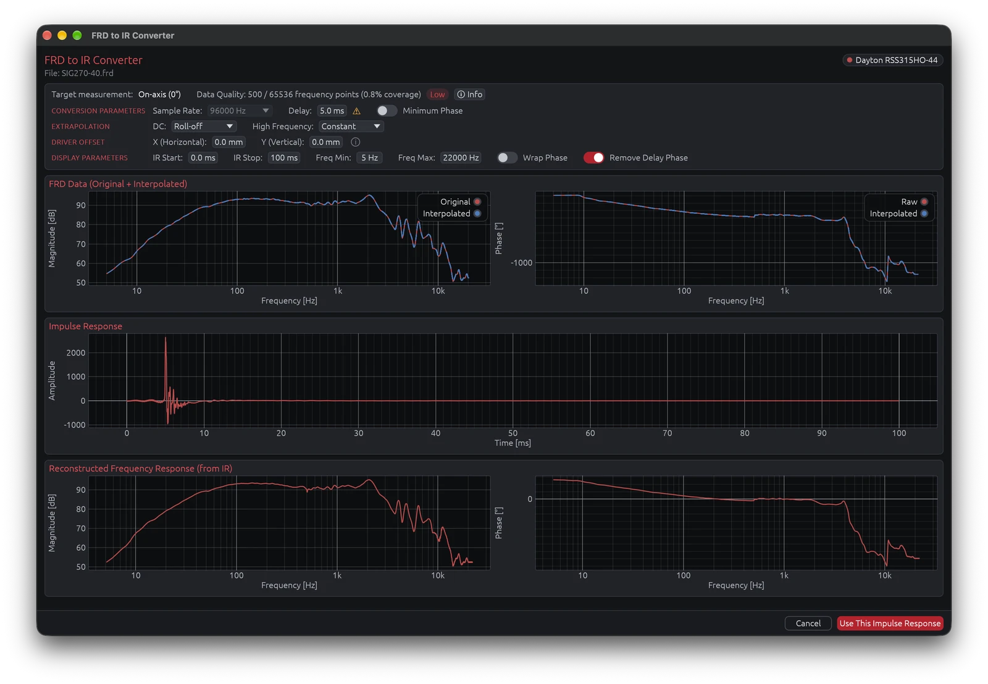Click the Original legend red dot
Image resolution: width=988 pixels, height=684 pixels.
tap(477, 202)
